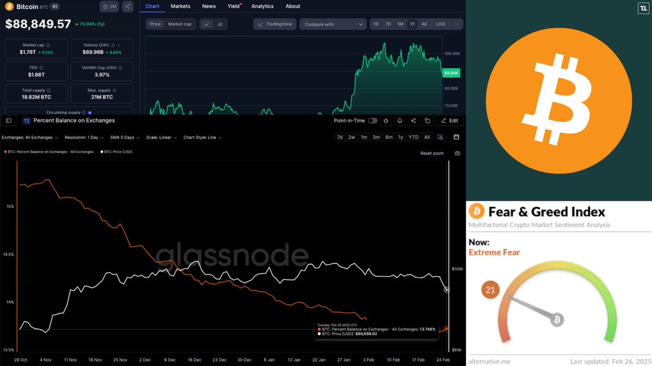Switch CoinMarketCap chart to candlestick icon
Screen dimensions: 652x366
[x=220, y=24]
